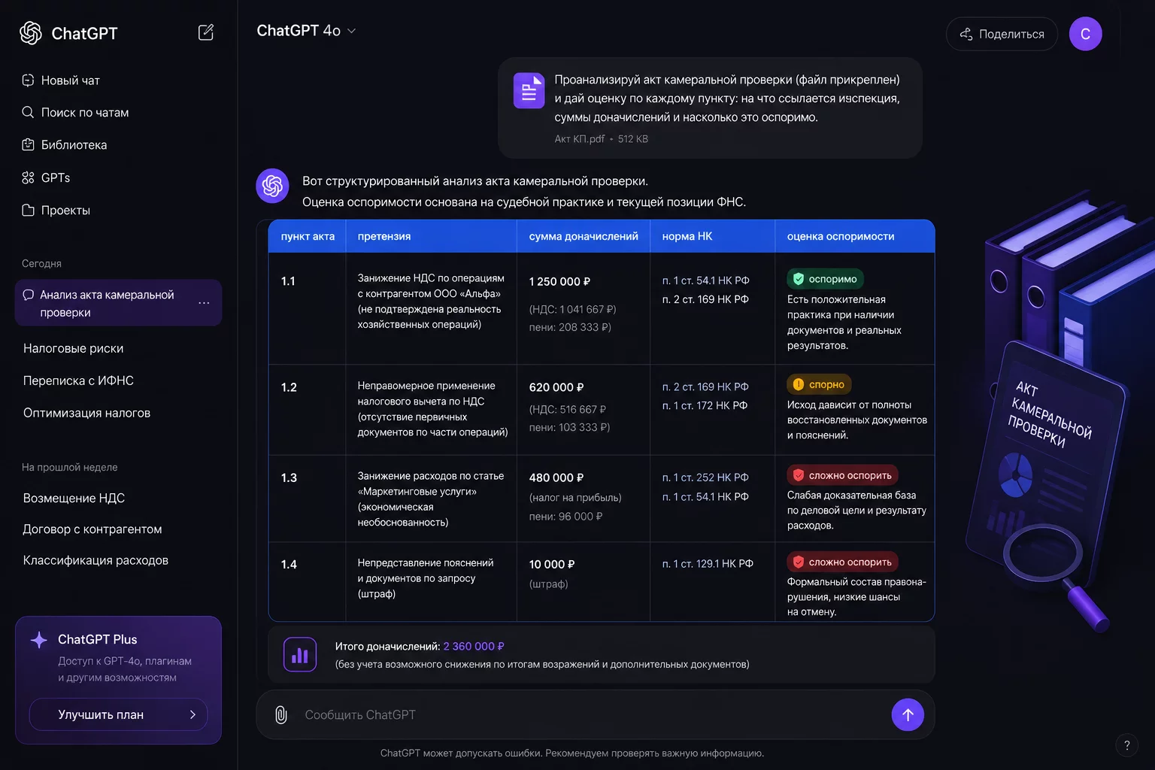The width and height of the screenshot is (1155, 770).
Task: Start a new chat with compose icon
Action: [x=206, y=32]
